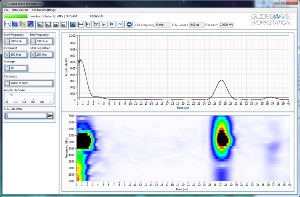Click the Start Frequency stepper arrows
Screen dimensions: 300x197
pos(7,41)
